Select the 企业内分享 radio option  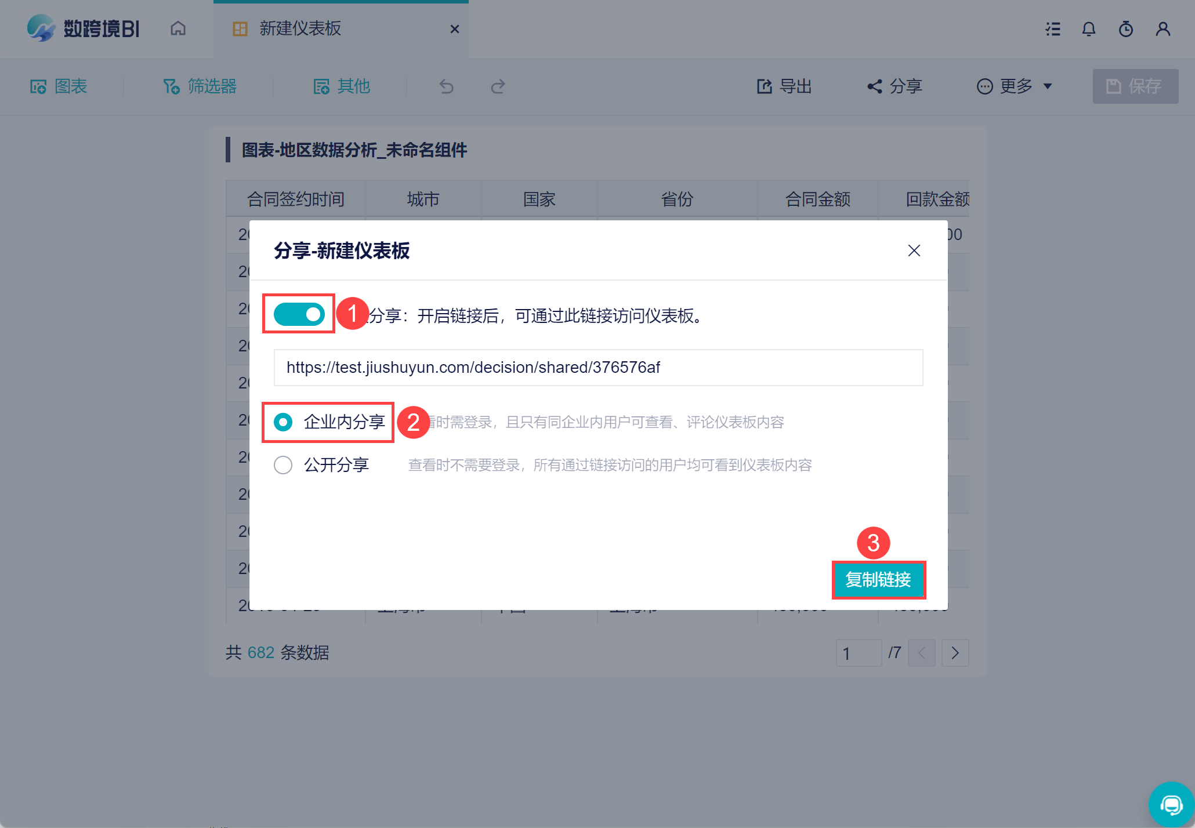(283, 422)
